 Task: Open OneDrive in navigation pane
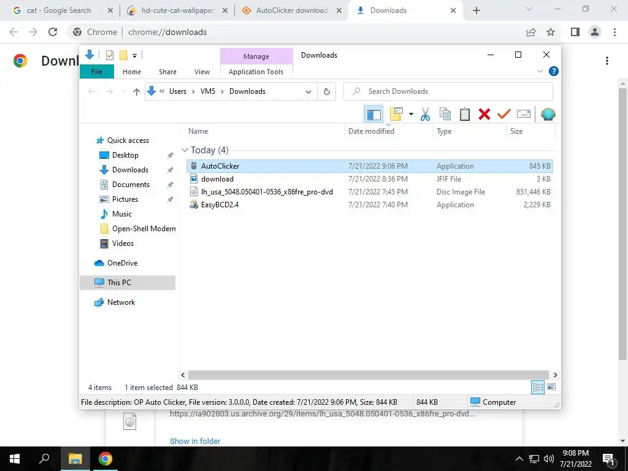(x=122, y=263)
